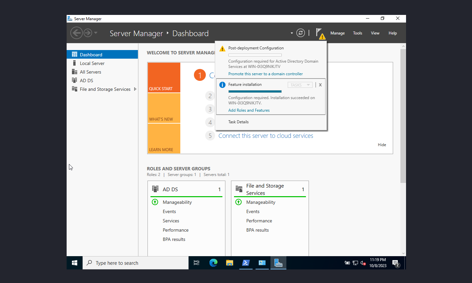Click the refresh dashboard icon
The image size is (472, 283).
click(301, 33)
